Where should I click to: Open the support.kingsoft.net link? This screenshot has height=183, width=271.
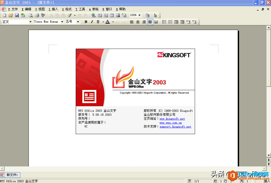tap(175, 127)
